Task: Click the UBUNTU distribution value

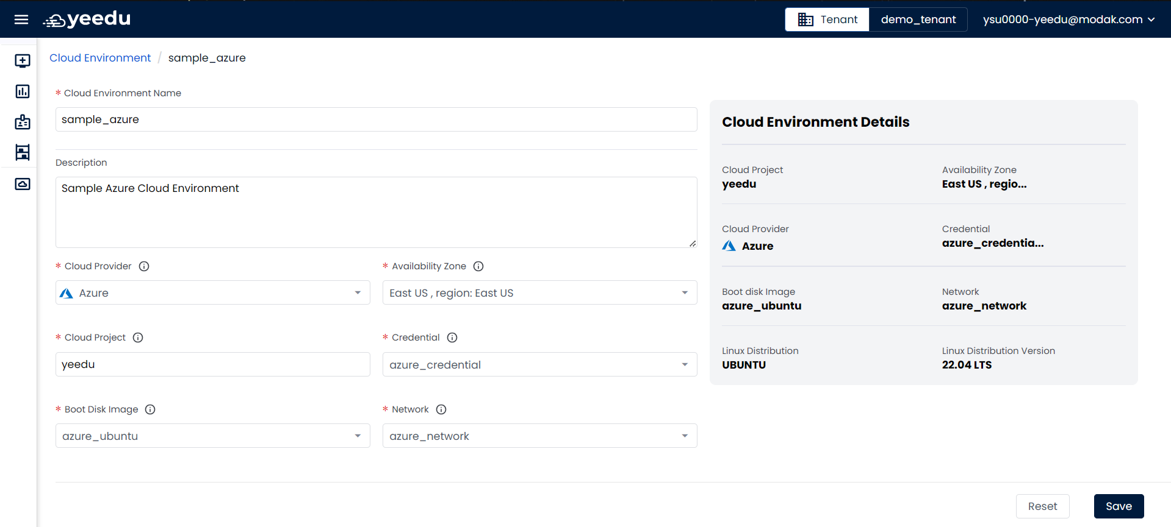Action: [x=744, y=365]
